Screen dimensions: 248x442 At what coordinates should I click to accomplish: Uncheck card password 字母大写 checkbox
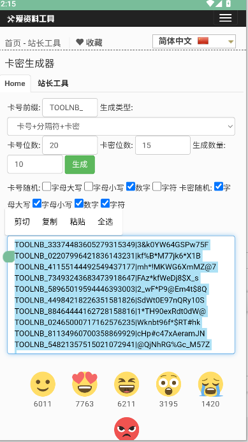point(219,187)
